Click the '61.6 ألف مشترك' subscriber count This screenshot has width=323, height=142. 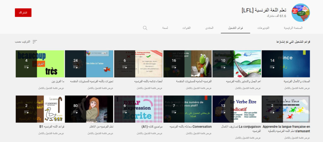pyautogui.click(x=277, y=16)
